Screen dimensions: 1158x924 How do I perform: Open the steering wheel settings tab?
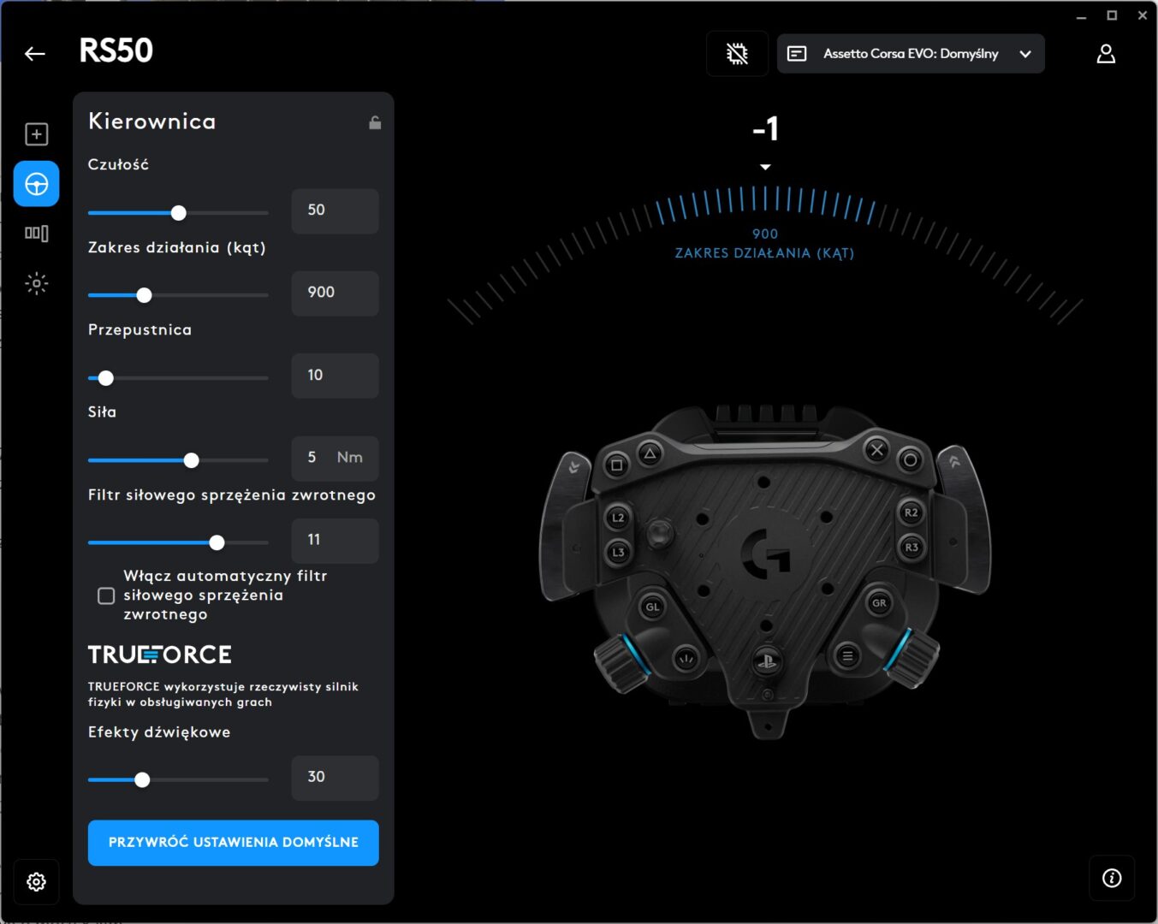pos(37,184)
